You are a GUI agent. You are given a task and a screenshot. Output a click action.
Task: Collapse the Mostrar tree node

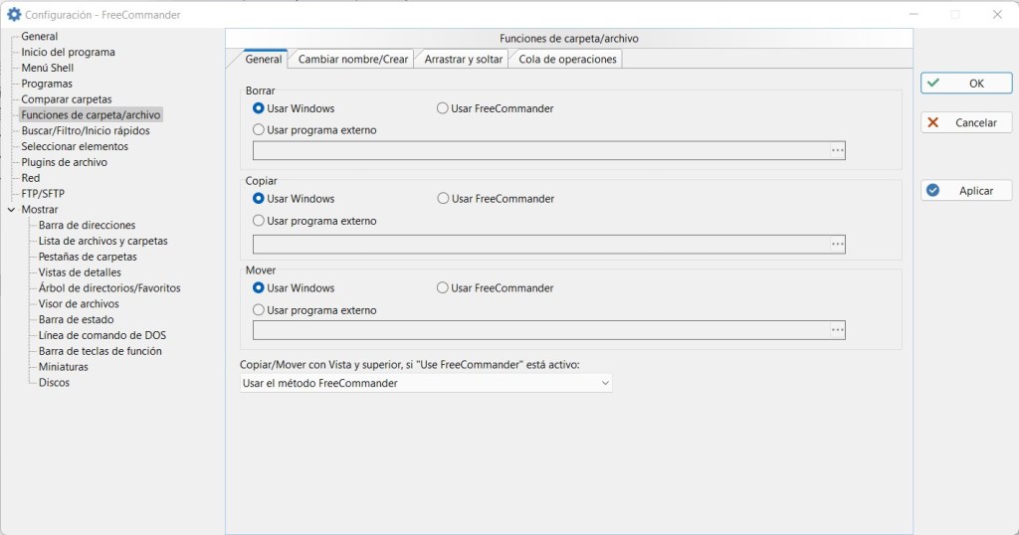click(x=10, y=210)
